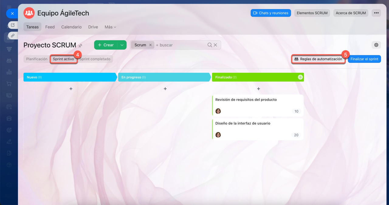
Task: Expand the Más menu
Action: tap(110, 27)
